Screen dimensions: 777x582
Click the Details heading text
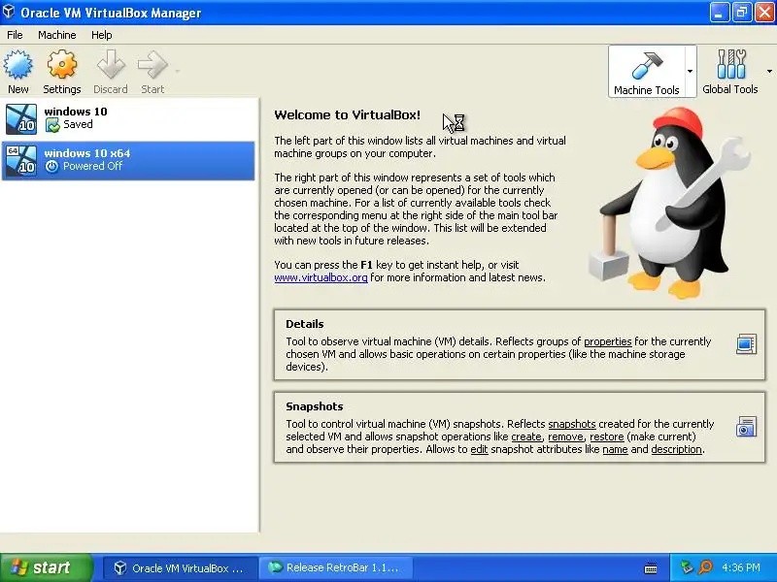(305, 324)
